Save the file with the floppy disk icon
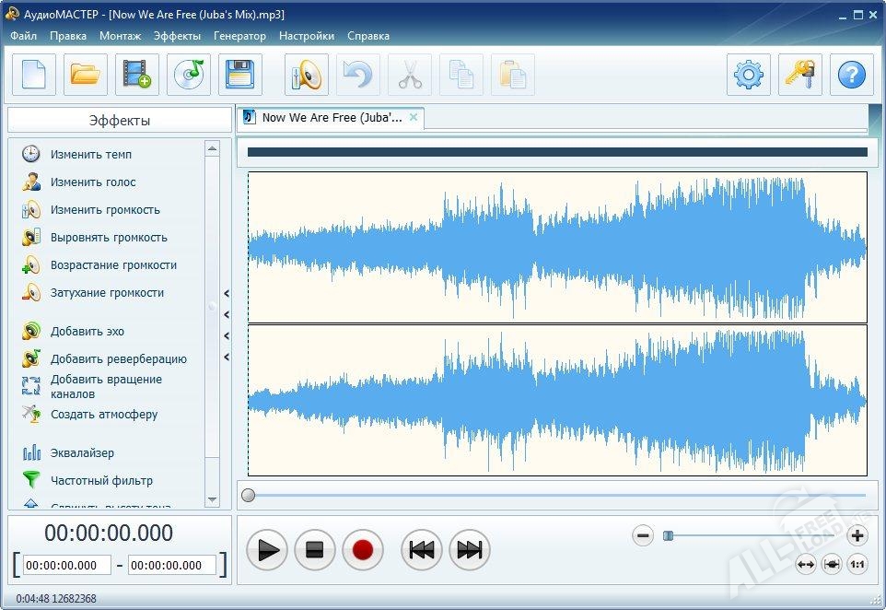Viewport: 886px width, 610px height. (x=240, y=75)
